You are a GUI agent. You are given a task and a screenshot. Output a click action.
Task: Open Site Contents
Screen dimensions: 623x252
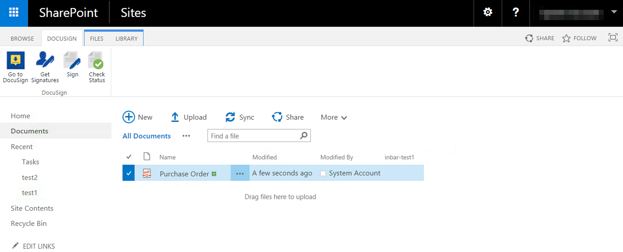tap(32, 208)
